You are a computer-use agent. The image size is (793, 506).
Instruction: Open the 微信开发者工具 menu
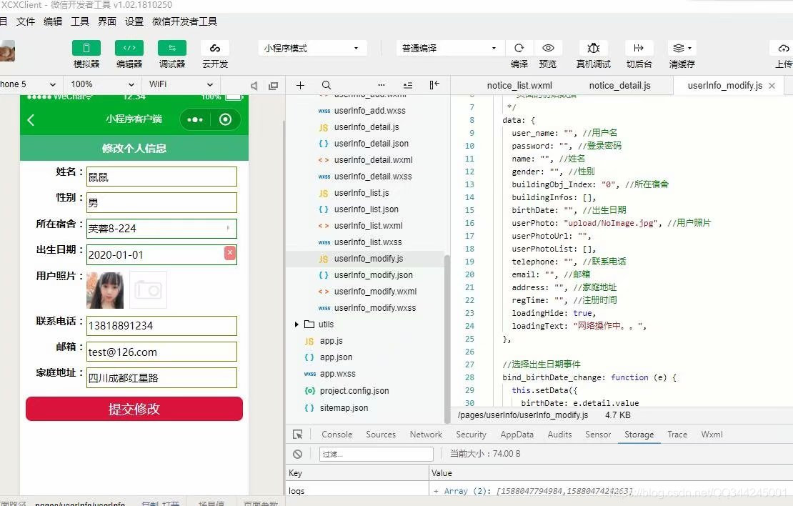(184, 21)
